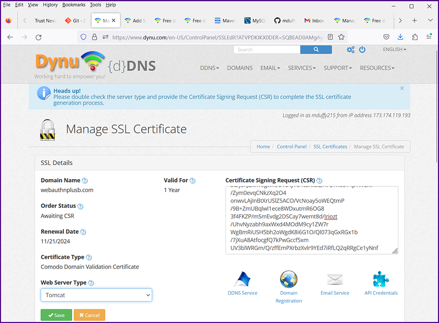
Task: Open the DDNS Service flag icon
Action: (x=242, y=279)
